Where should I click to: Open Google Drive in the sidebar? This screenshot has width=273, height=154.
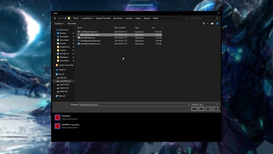pos(64,47)
